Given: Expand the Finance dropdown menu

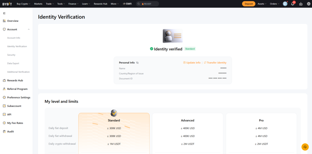Looking at the screenshot, I should click(x=73, y=4).
